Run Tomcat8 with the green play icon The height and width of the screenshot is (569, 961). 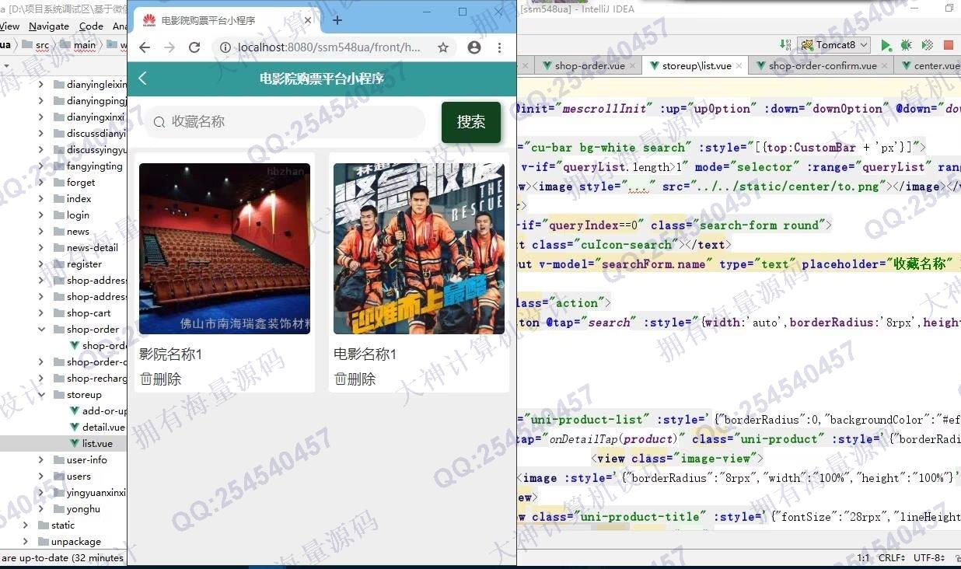click(886, 45)
